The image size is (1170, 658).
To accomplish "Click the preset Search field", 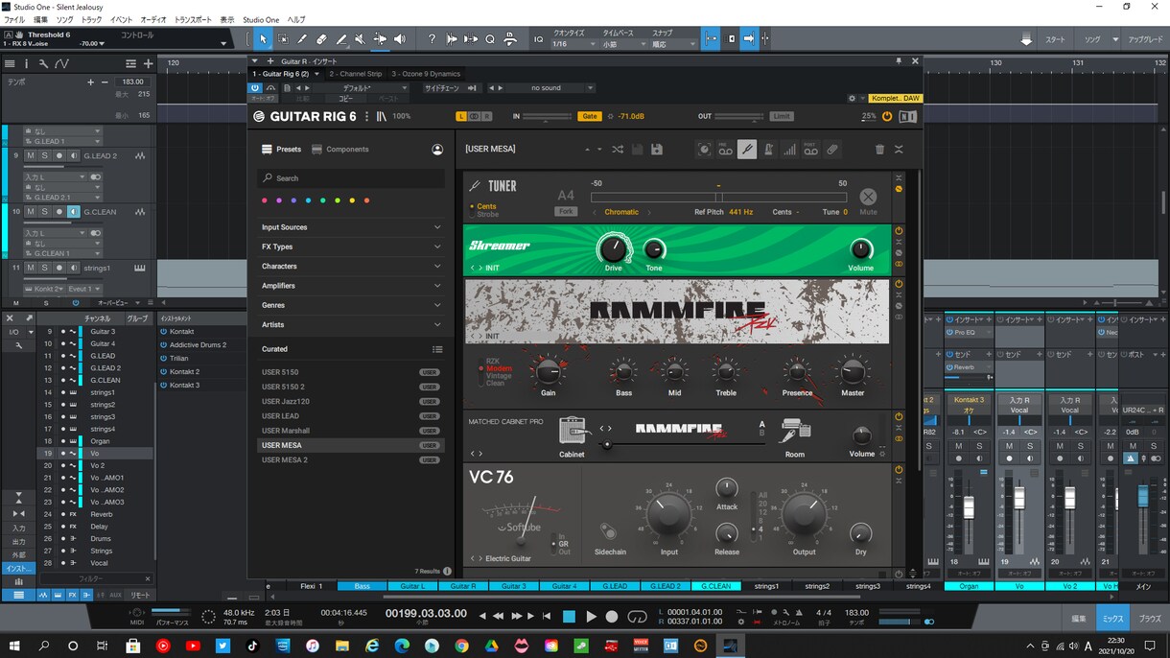I will tap(350, 178).
